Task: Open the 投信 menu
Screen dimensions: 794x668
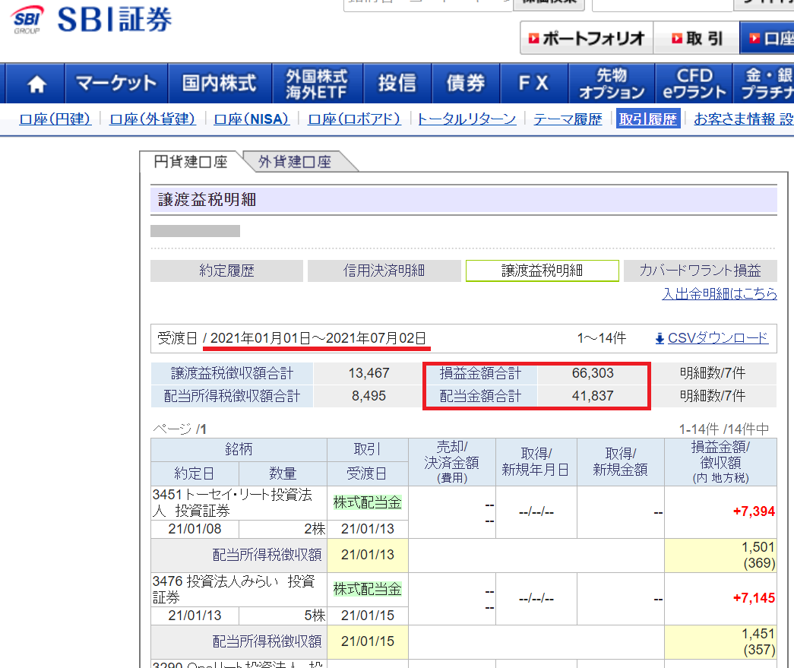Action: tap(397, 84)
